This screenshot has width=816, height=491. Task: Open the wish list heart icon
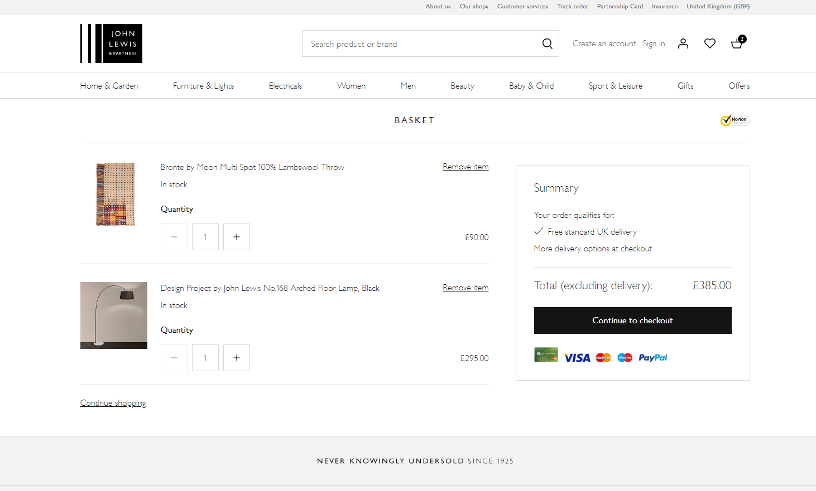click(710, 43)
